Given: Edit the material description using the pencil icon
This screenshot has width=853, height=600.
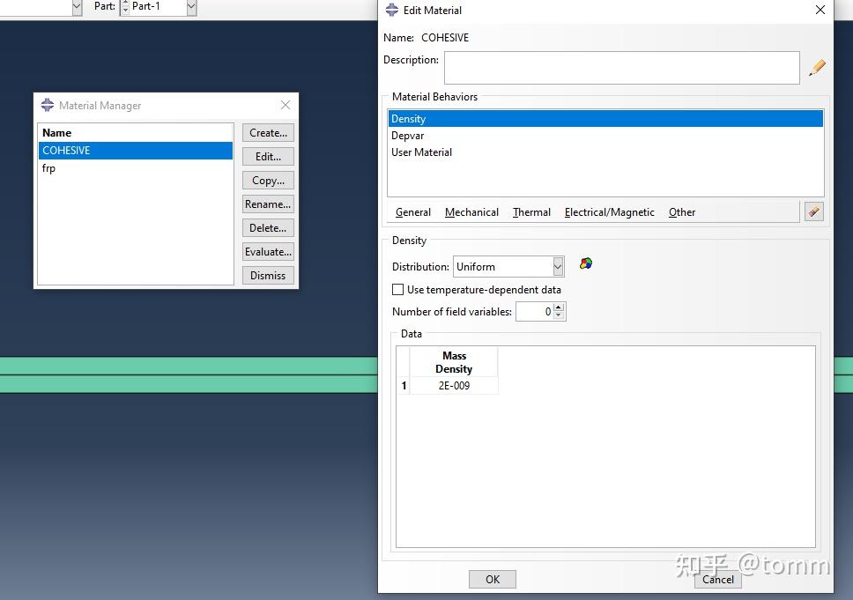Looking at the screenshot, I should click(817, 67).
